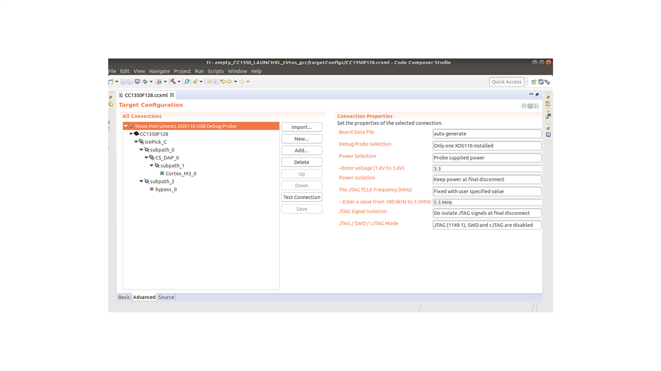Collapse the IcePick_C tree node

(136, 142)
